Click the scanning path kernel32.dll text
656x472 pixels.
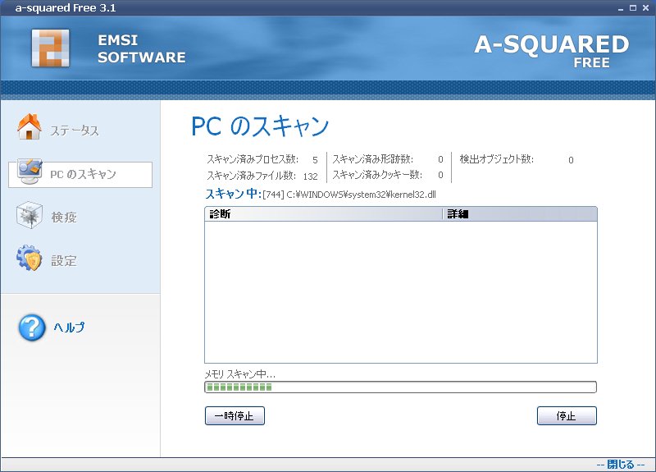tap(349, 195)
